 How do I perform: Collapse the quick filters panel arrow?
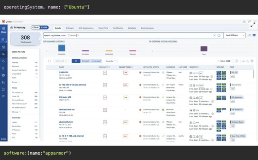[40, 38]
